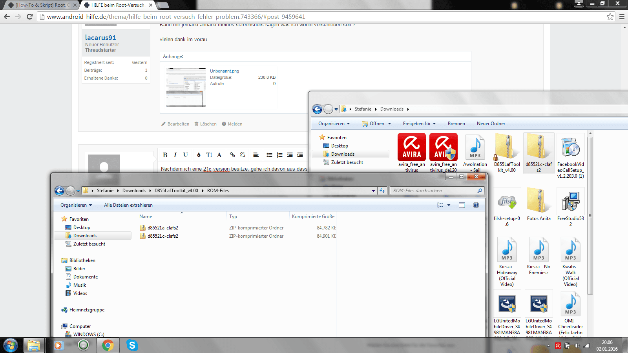Decrease indent in the editor

290,155
